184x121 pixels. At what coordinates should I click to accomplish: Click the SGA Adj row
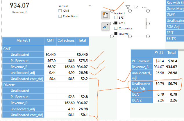[x=175, y=27]
